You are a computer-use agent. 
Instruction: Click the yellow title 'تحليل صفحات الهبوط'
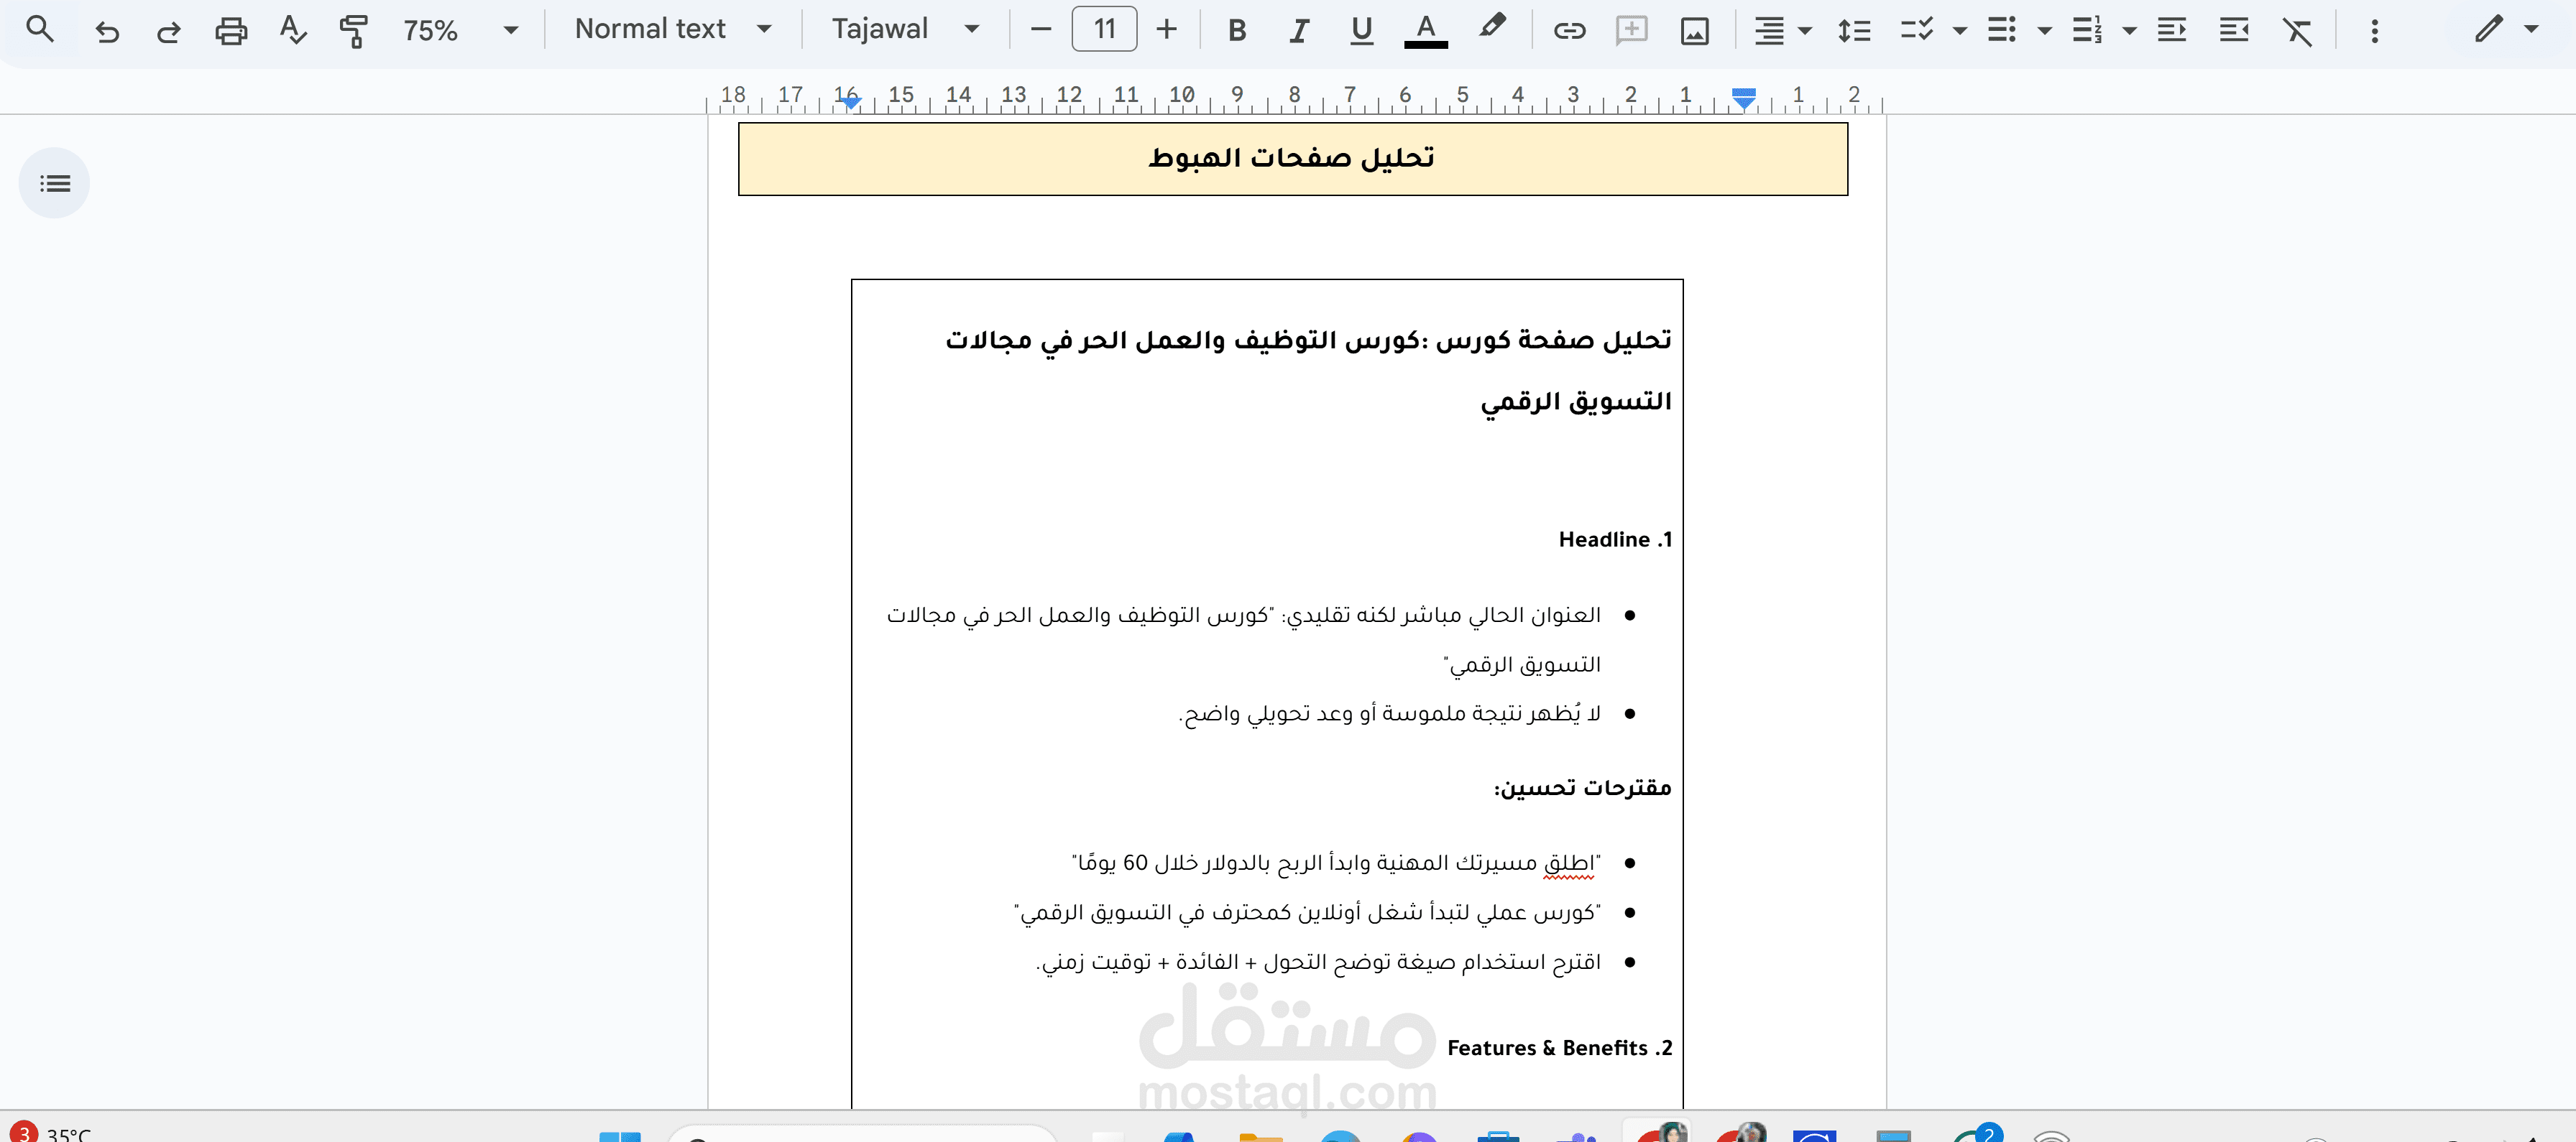(x=1291, y=158)
